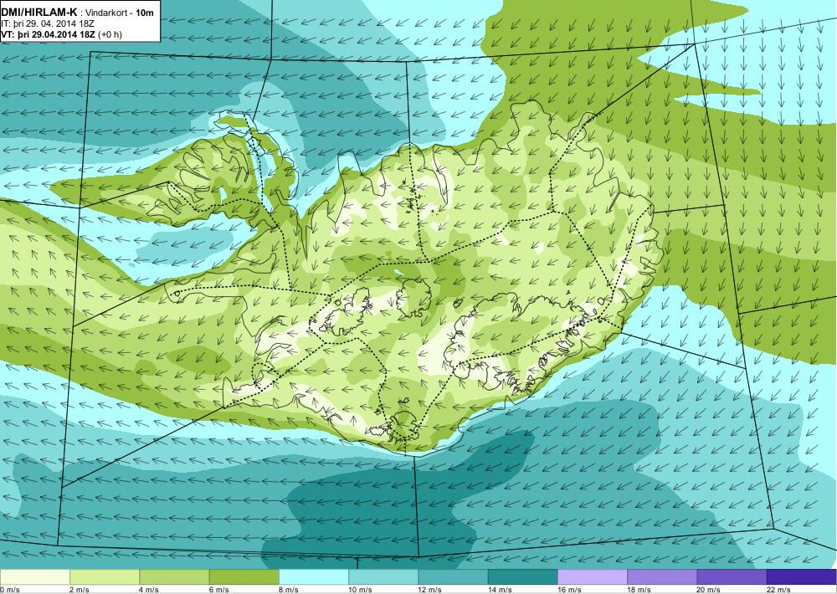Click the '14 m/s' legend label
The height and width of the screenshot is (594, 837).
click(500, 590)
